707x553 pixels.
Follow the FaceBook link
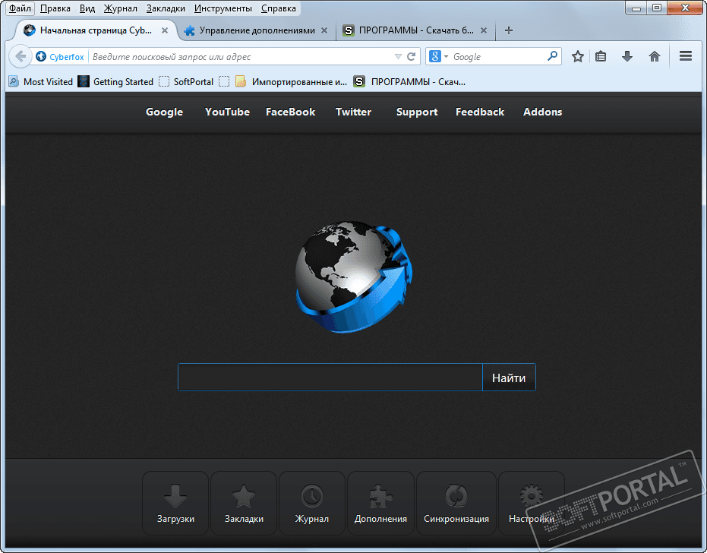[290, 112]
